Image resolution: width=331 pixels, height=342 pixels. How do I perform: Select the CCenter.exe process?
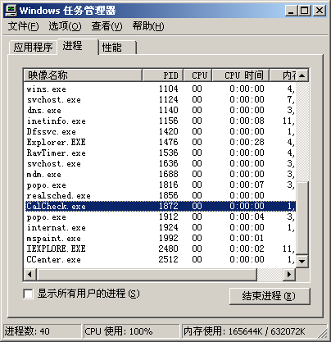coord(161,259)
